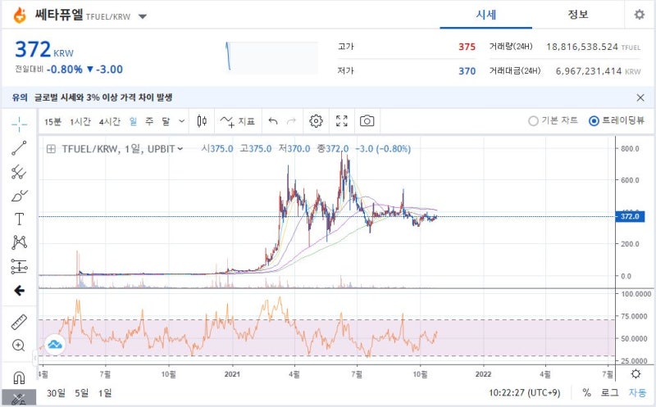Viewport: 656px width, 407px height.
Task: Click the back arrow in left toolbar
Action: pyautogui.click(x=19, y=291)
